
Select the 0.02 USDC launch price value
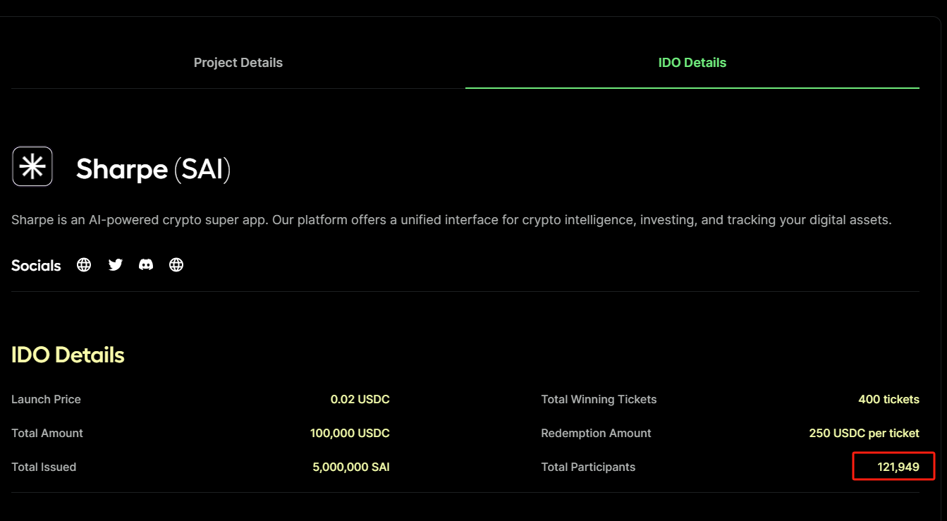[360, 399]
